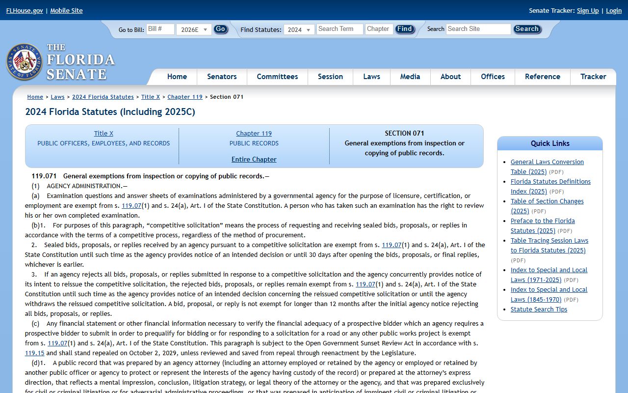
Task: Open Title X in the breadcrumb
Action: (x=151, y=97)
